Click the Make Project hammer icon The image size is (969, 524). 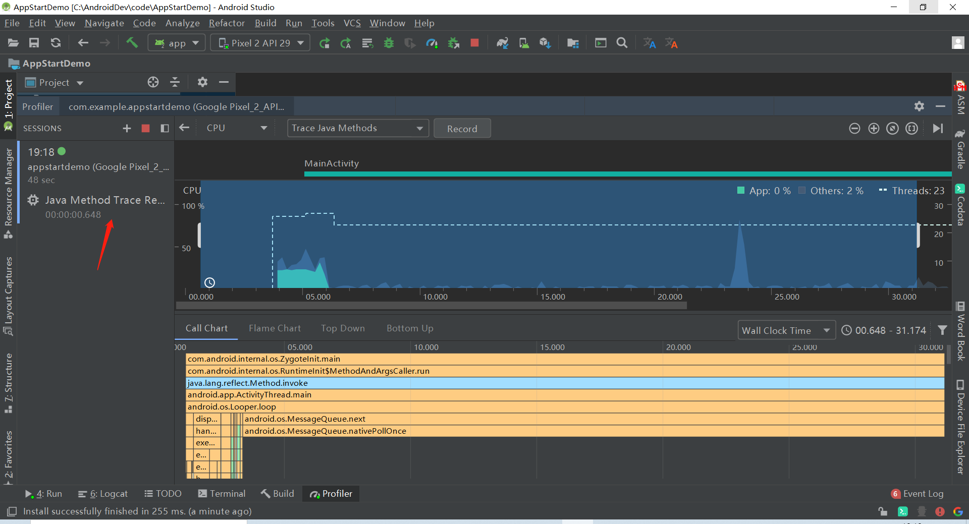point(132,42)
